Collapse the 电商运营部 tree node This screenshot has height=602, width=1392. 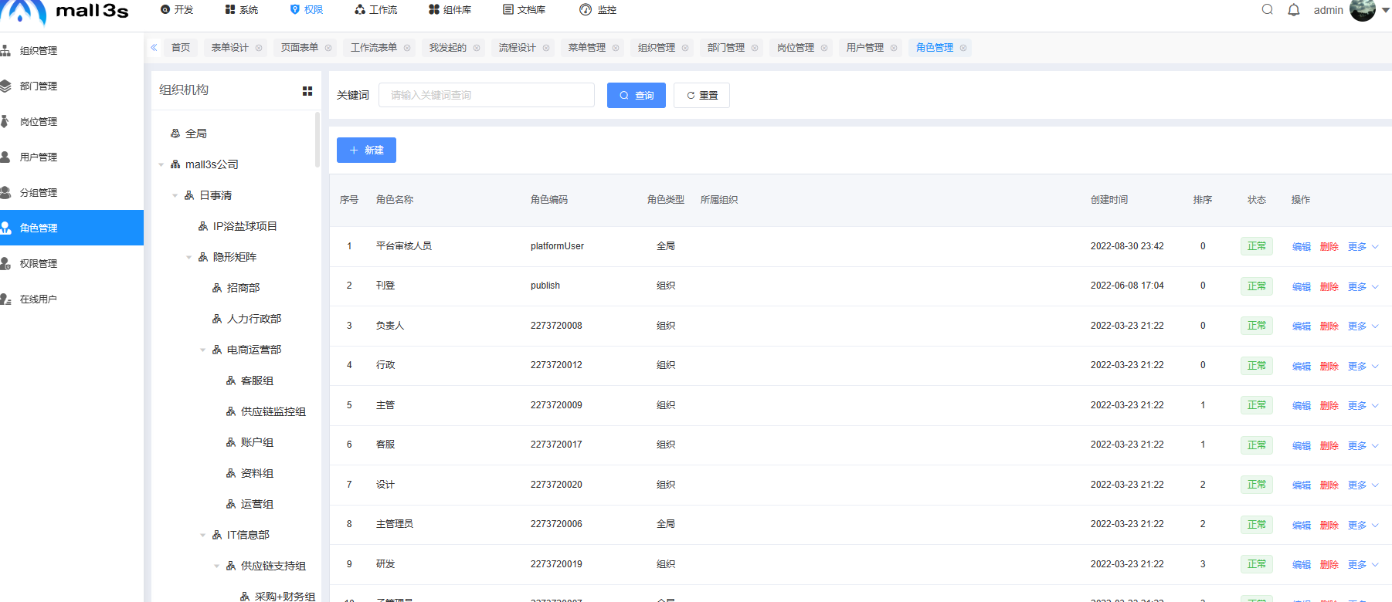pos(203,350)
